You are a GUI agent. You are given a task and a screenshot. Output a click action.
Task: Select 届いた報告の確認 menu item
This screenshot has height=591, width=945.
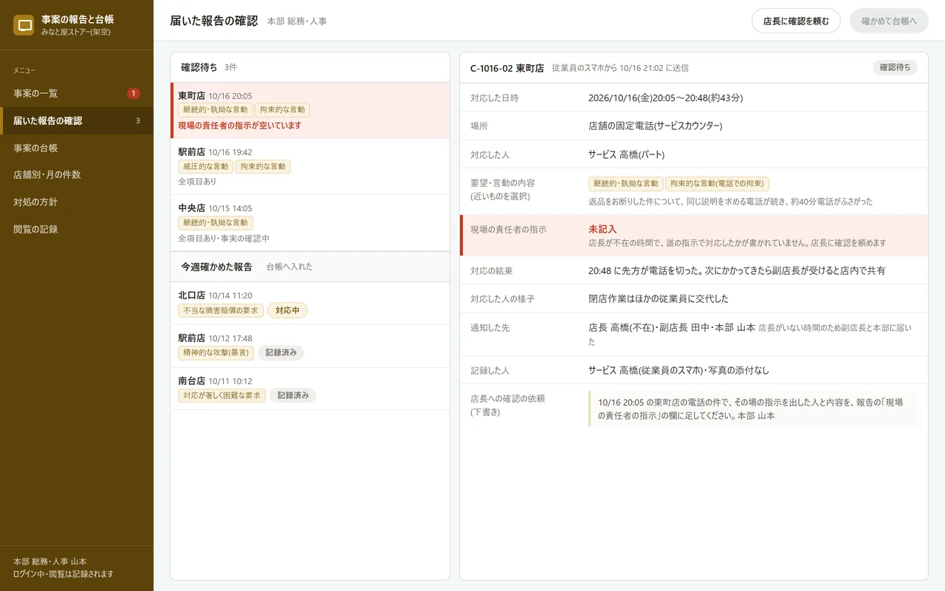pyautogui.click(x=77, y=120)
